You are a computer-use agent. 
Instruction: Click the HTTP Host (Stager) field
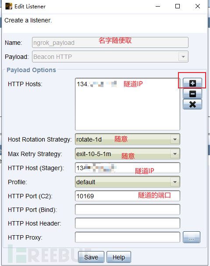(x=128, y=168)
